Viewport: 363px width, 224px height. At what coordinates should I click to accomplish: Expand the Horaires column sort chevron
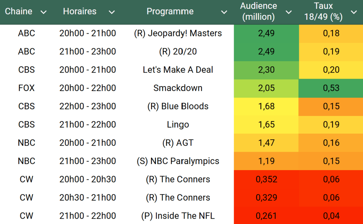click(x=112, y=12)
